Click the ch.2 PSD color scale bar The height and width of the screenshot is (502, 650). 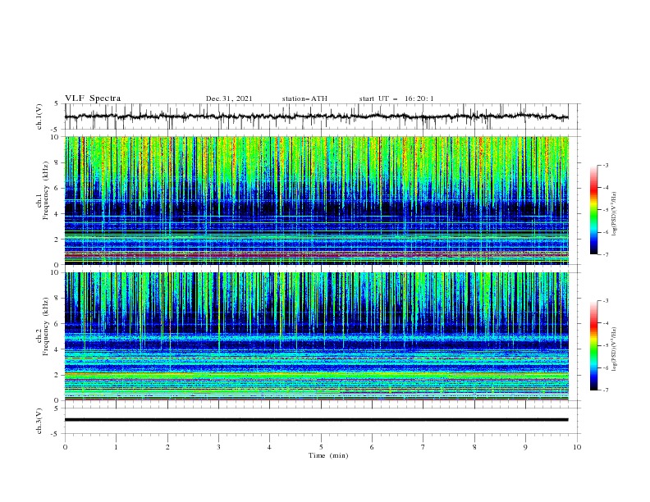coord(593,345)
